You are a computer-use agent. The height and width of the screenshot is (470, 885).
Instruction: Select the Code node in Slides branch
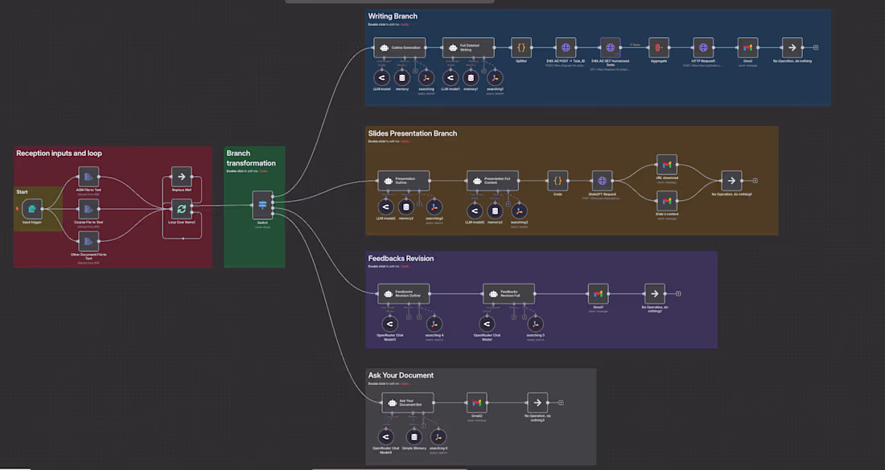[558, 181]
